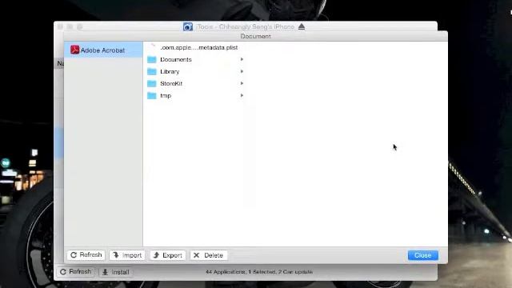Click the Import button

(127, 255)
